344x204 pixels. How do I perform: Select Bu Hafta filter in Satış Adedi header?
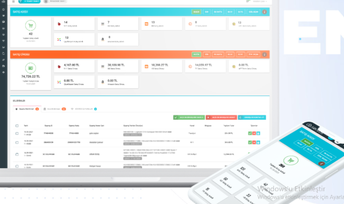pyautogui.click(x=218, y=12)
